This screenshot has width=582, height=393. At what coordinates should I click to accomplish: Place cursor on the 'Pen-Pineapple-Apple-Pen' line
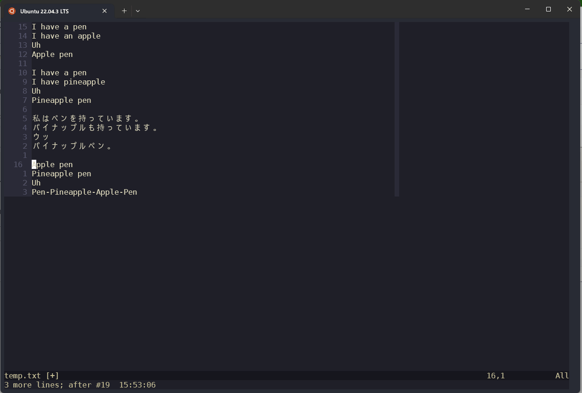click(84, 192)
